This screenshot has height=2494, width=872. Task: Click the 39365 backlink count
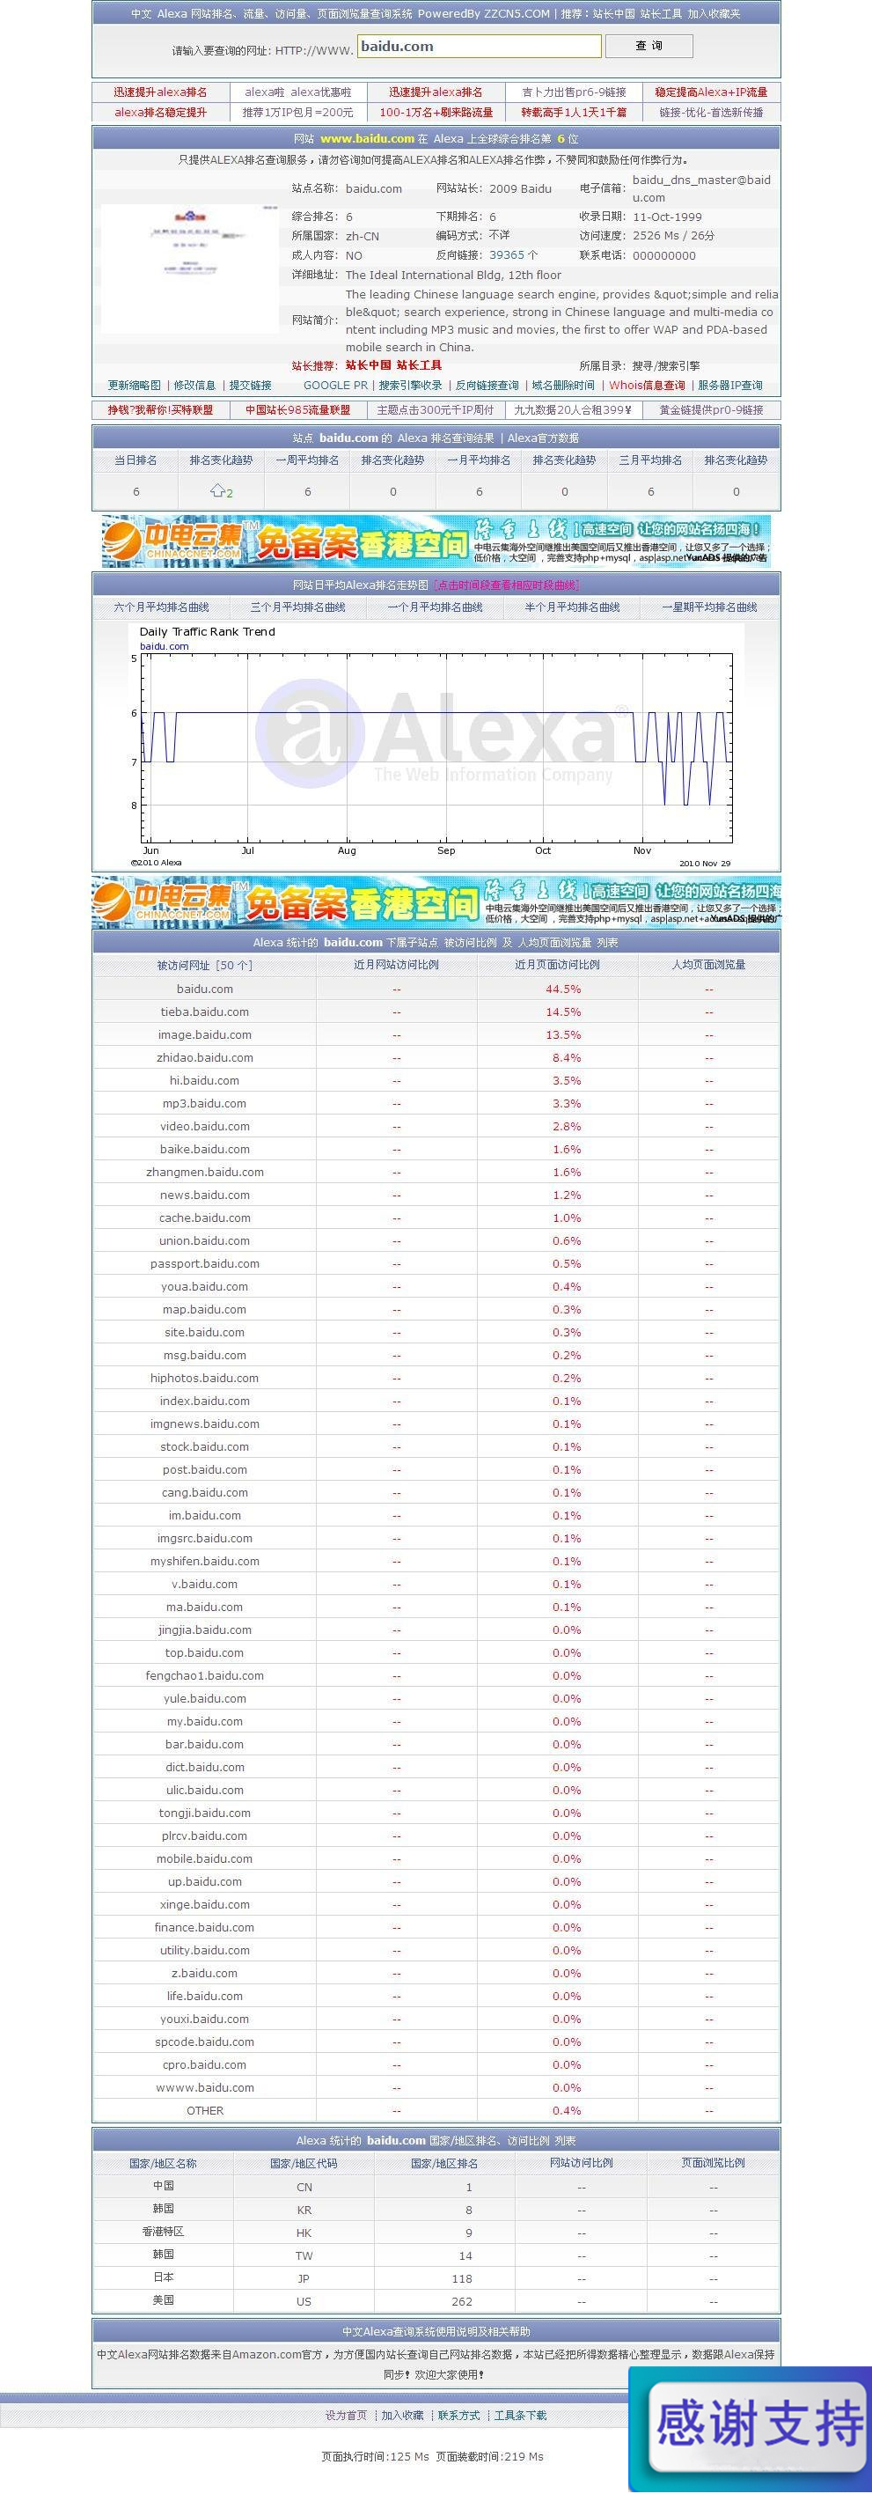(x=506, y=255)
